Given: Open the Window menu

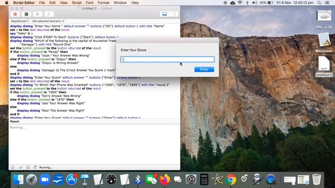Looking at the screenshot, I should (120, 3).
